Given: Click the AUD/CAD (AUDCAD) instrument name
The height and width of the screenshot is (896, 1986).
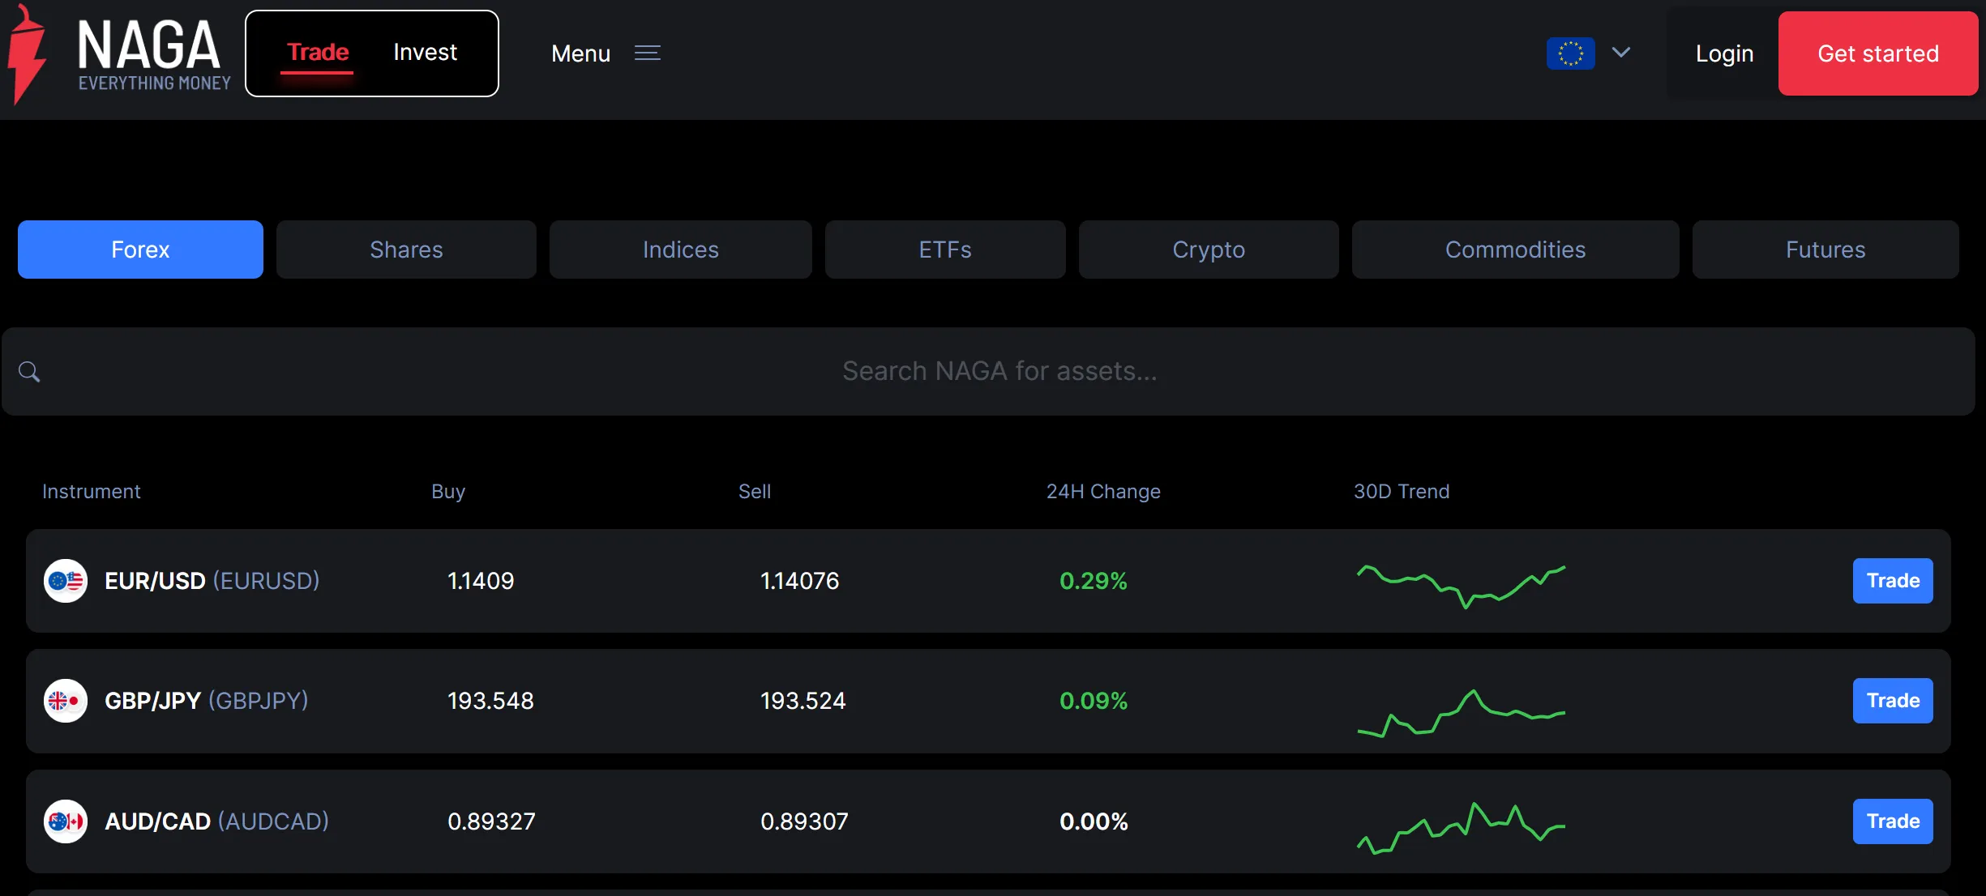Looking at the screenshot, I should click(x=217, y=821).
